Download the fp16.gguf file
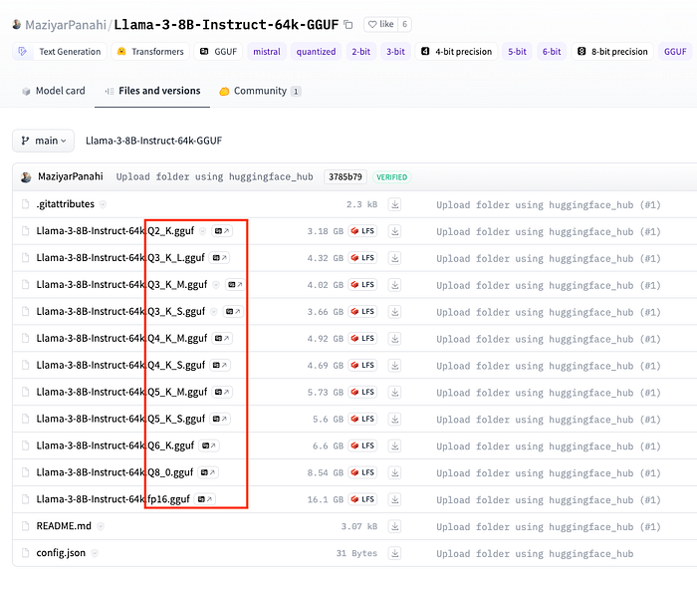The width and height of the screenshot is (697, 593). coord(394,499)
